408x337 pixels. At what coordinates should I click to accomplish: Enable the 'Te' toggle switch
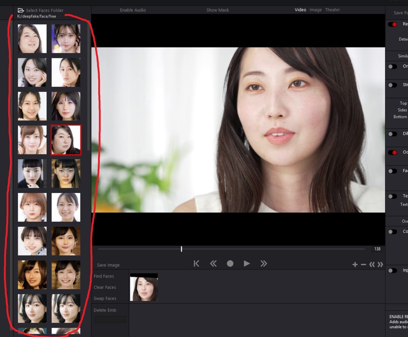[x=392, y=196]
